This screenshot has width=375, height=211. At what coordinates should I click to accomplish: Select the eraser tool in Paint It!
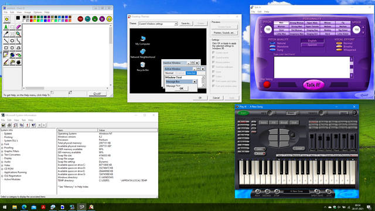[x=18, y=27]
